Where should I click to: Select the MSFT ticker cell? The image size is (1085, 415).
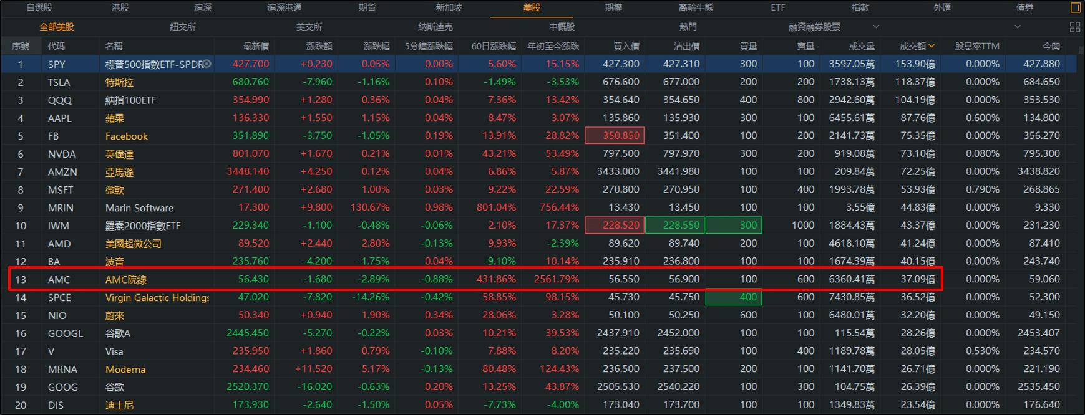point(61,190)
